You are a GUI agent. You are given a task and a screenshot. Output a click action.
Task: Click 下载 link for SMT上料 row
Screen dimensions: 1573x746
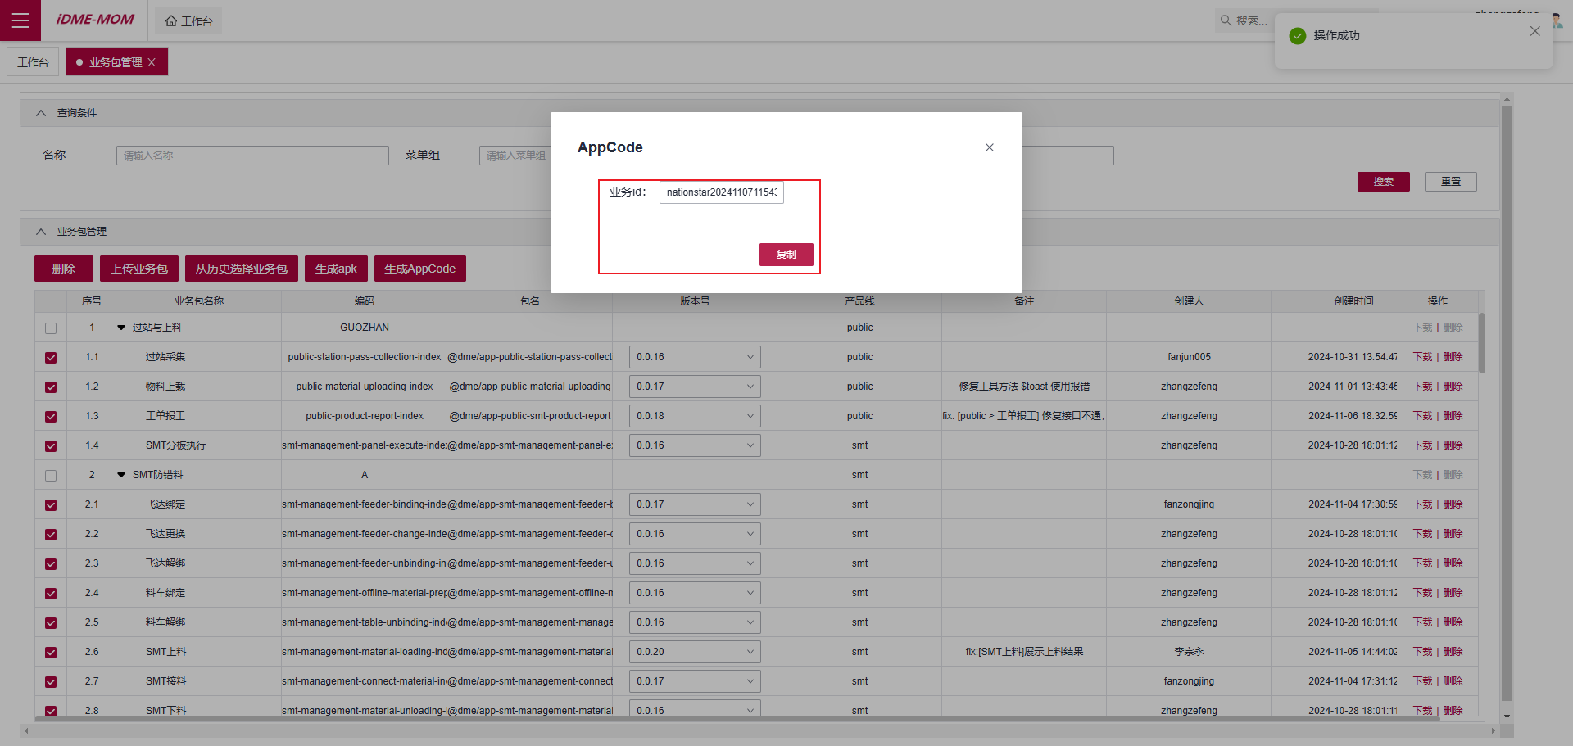pos(1422,652)
